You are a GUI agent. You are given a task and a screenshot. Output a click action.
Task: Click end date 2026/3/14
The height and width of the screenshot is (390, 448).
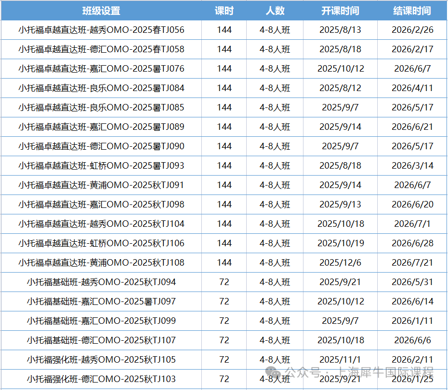pos(412,166)
